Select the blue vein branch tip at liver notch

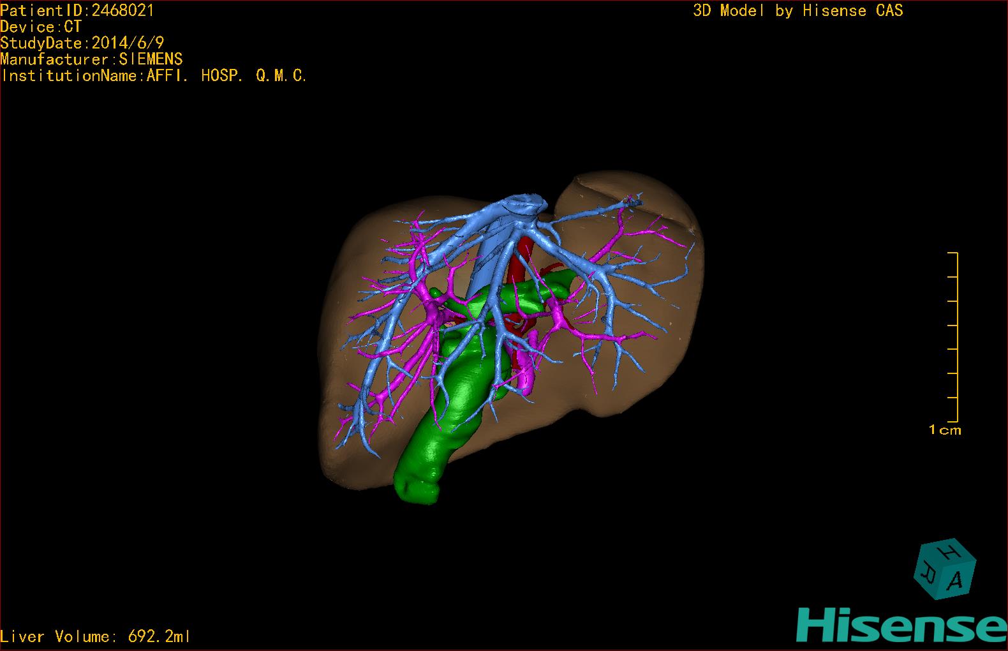pyautogui.click(x=632, y=202)
